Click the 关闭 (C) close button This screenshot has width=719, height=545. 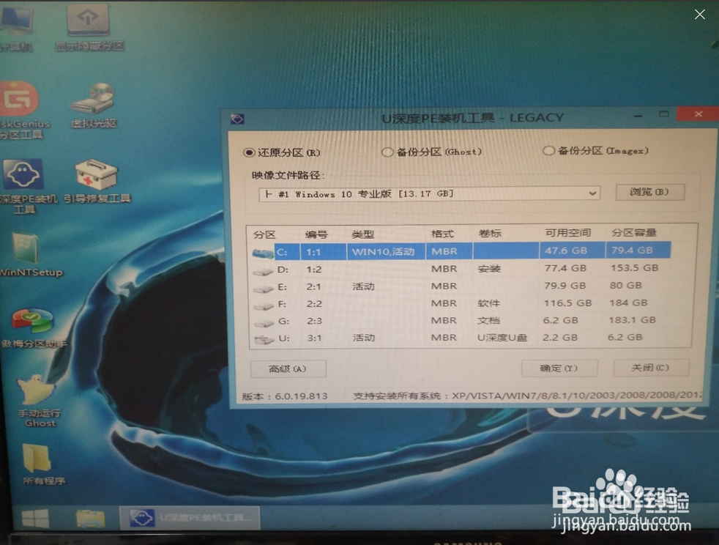point(651,368)
